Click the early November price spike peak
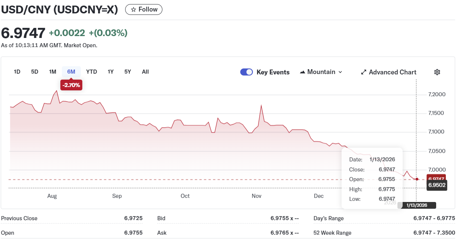Image resolution: width=460 pixels, height=247 pixels. point(261,106)
